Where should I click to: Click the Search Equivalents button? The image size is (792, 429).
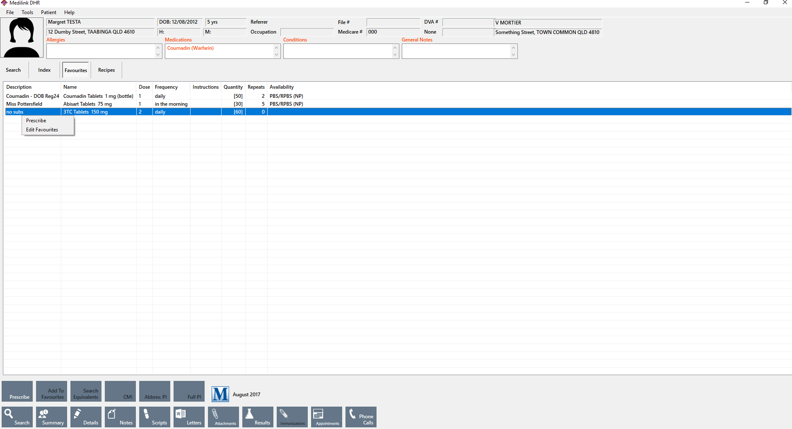pyautogui.click(x=86, y=391)
